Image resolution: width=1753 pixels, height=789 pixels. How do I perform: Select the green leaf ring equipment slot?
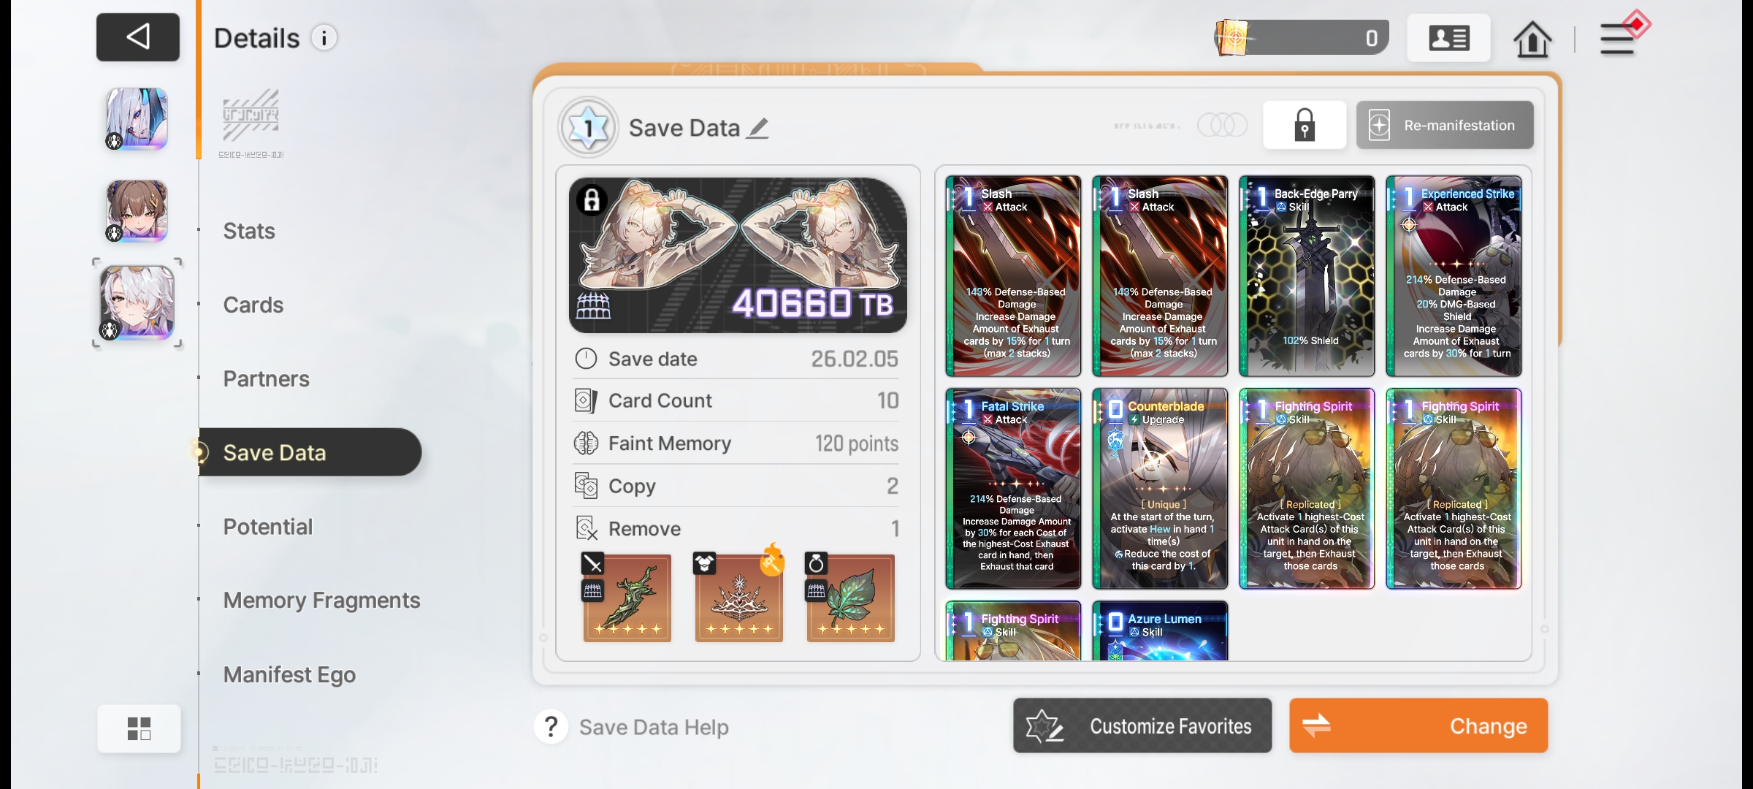click(850, 598)
